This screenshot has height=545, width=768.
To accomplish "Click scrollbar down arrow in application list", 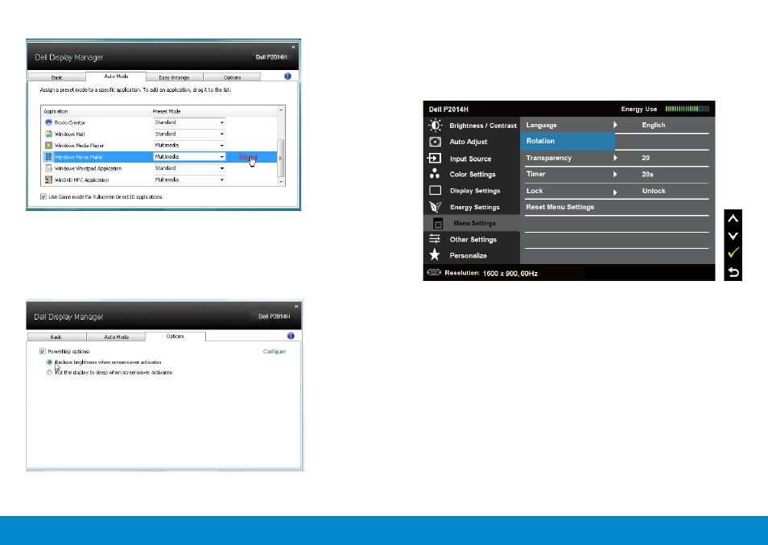I will click(281, 182).
